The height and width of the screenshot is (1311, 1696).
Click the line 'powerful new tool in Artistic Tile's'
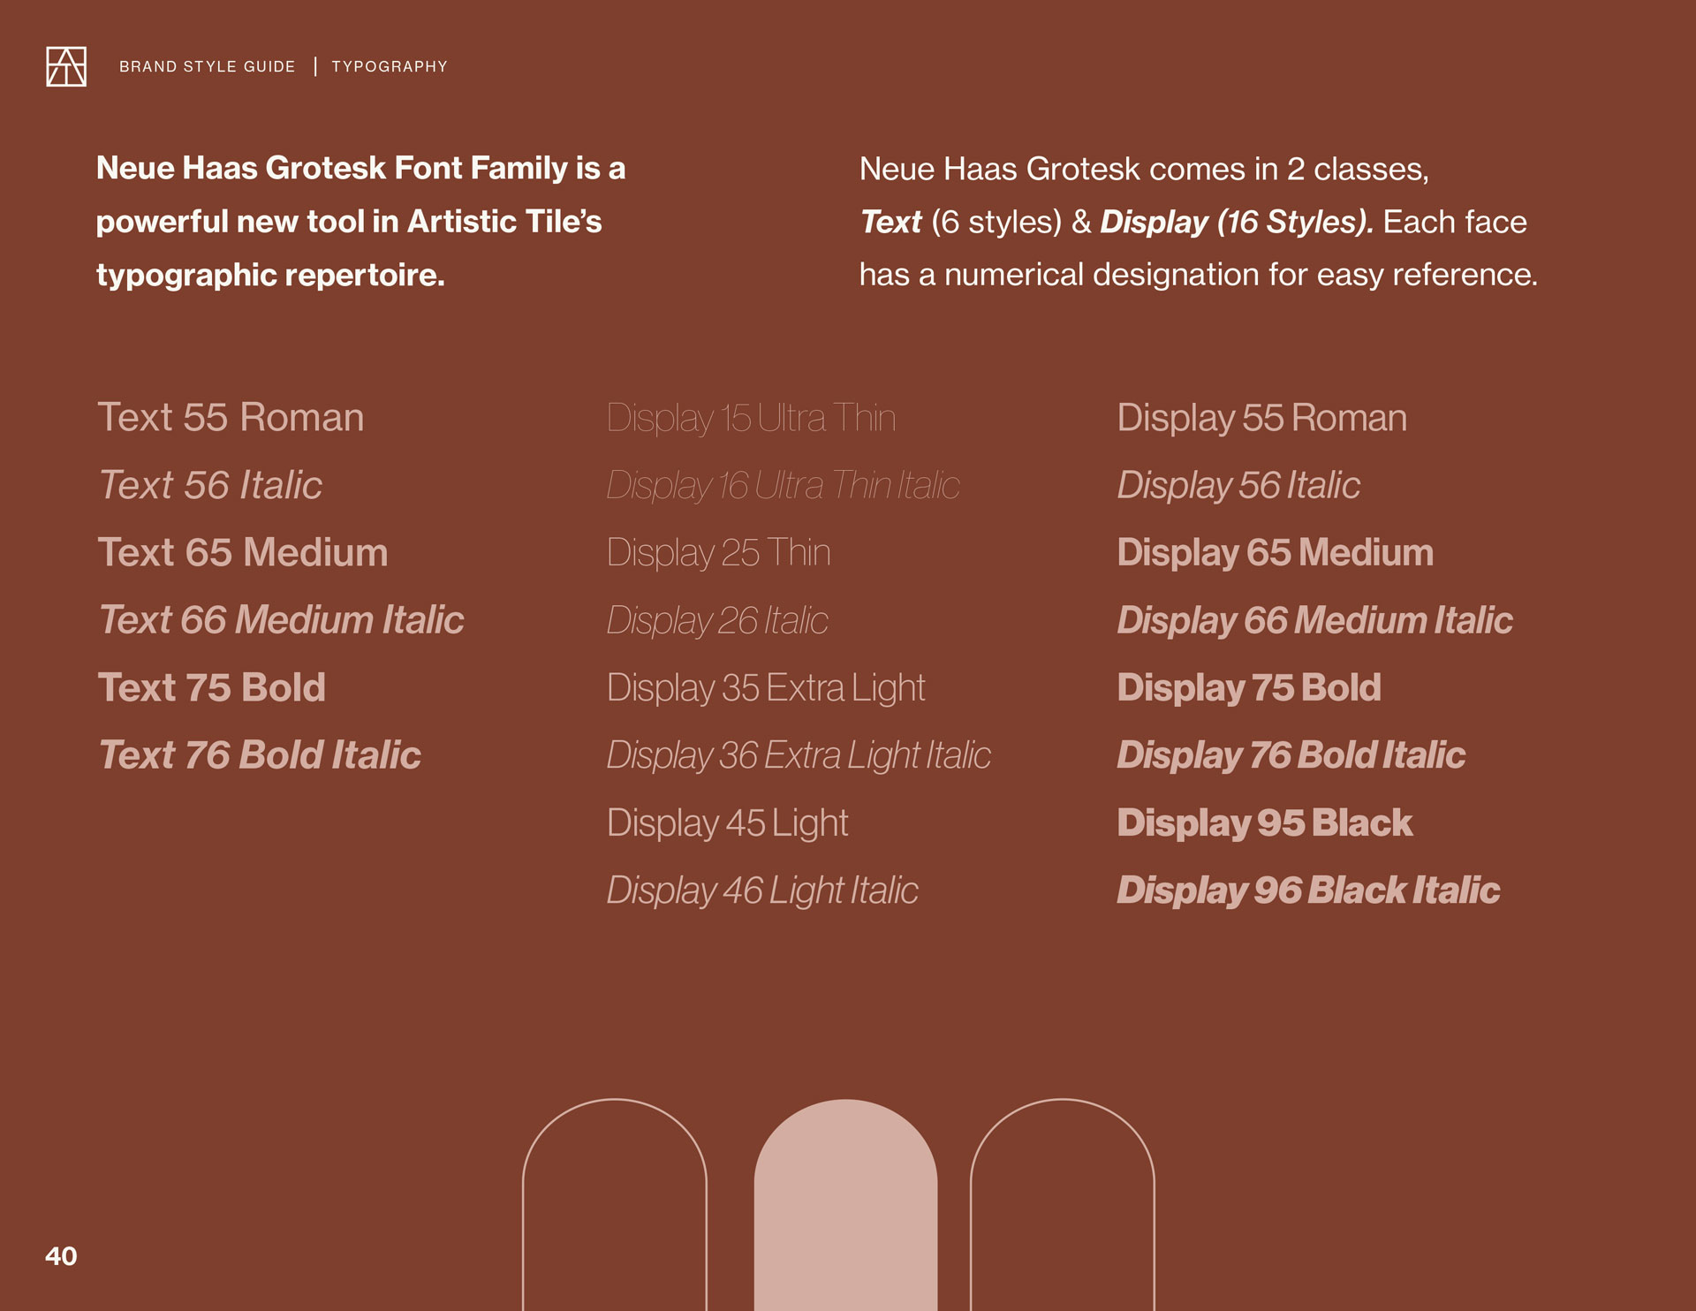[x=349, y=222]
